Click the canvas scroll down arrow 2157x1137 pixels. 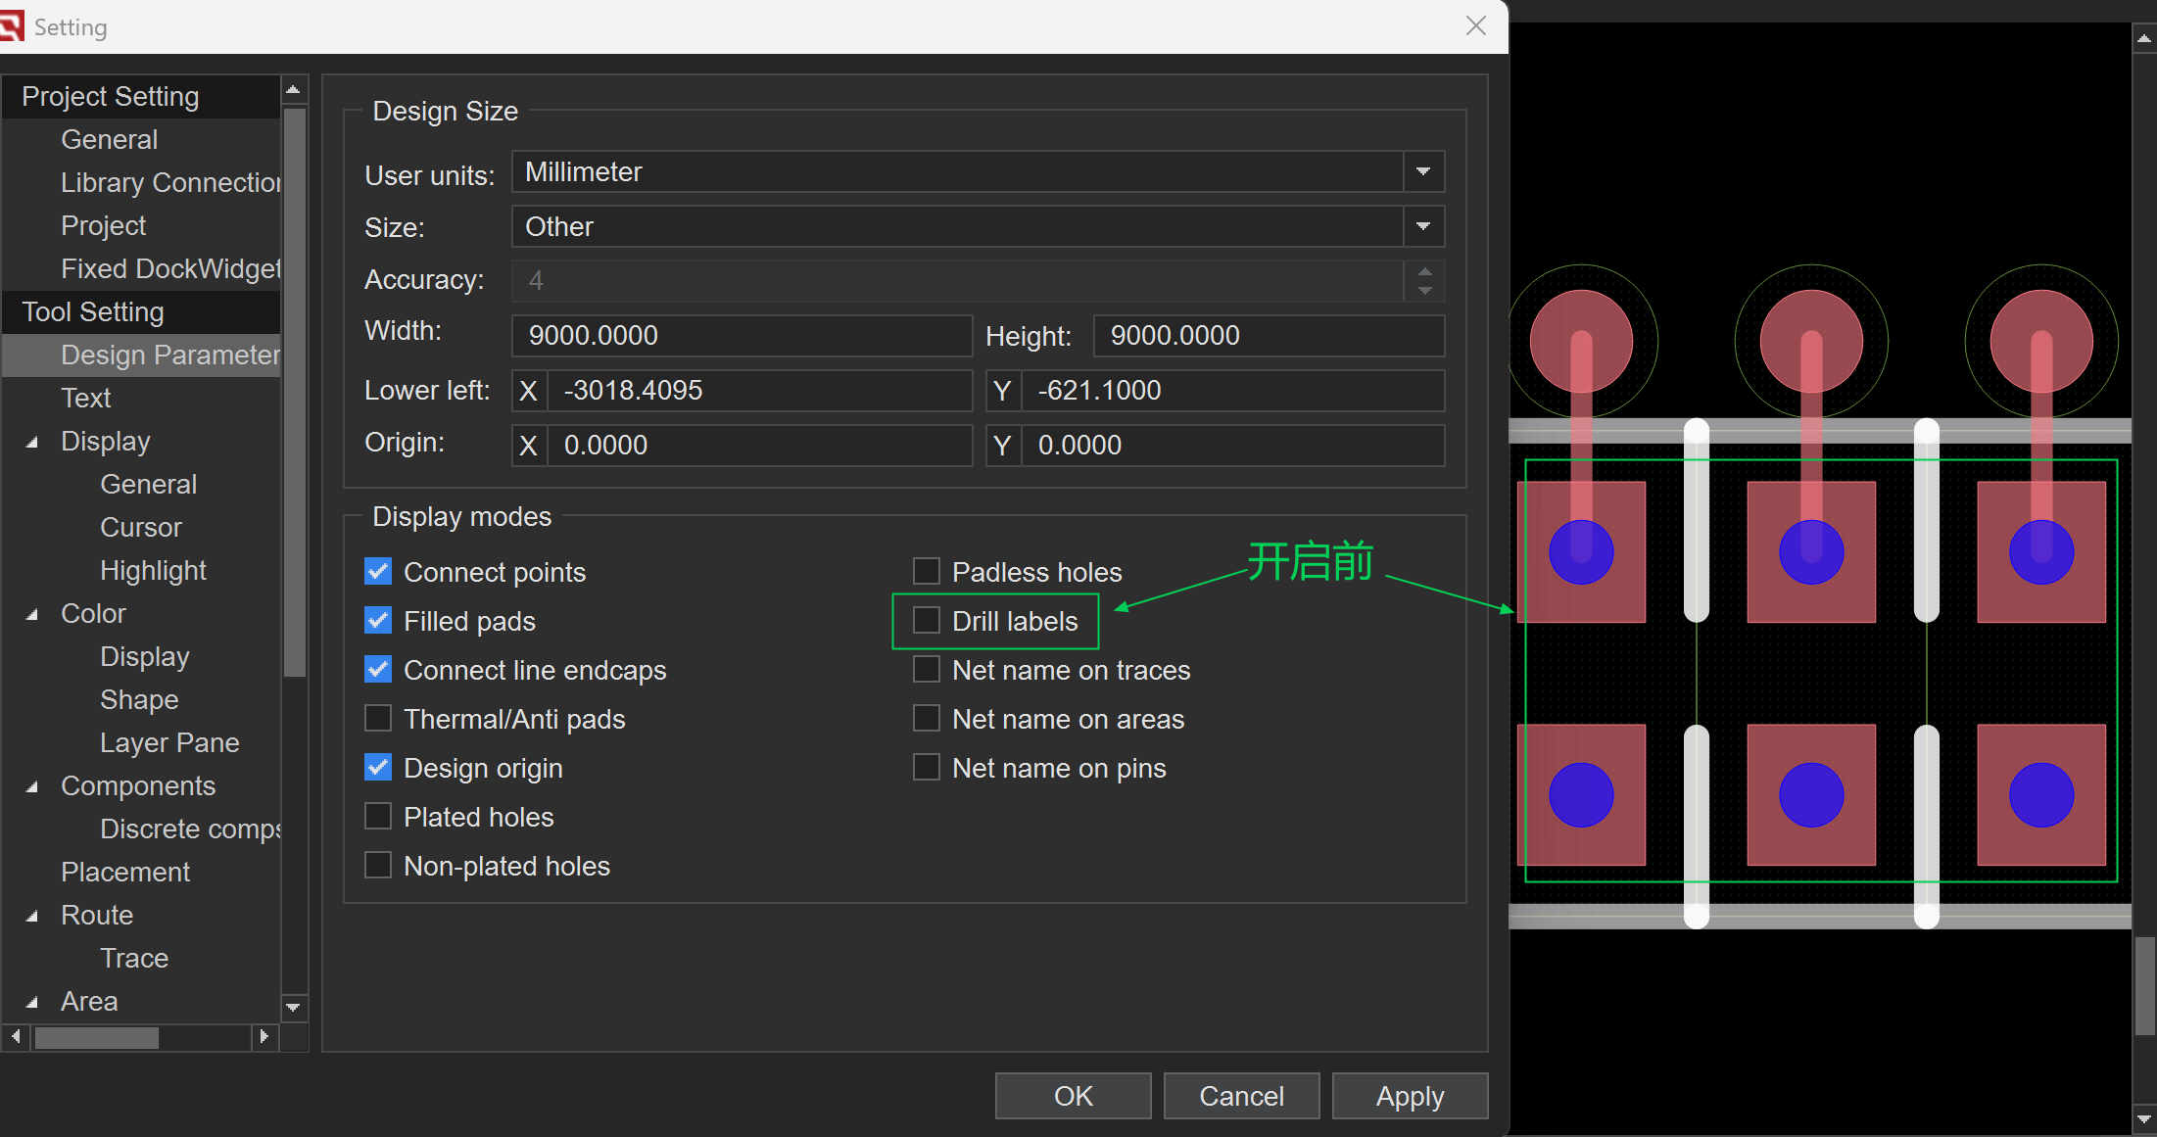click(x=2143, y=1117)
